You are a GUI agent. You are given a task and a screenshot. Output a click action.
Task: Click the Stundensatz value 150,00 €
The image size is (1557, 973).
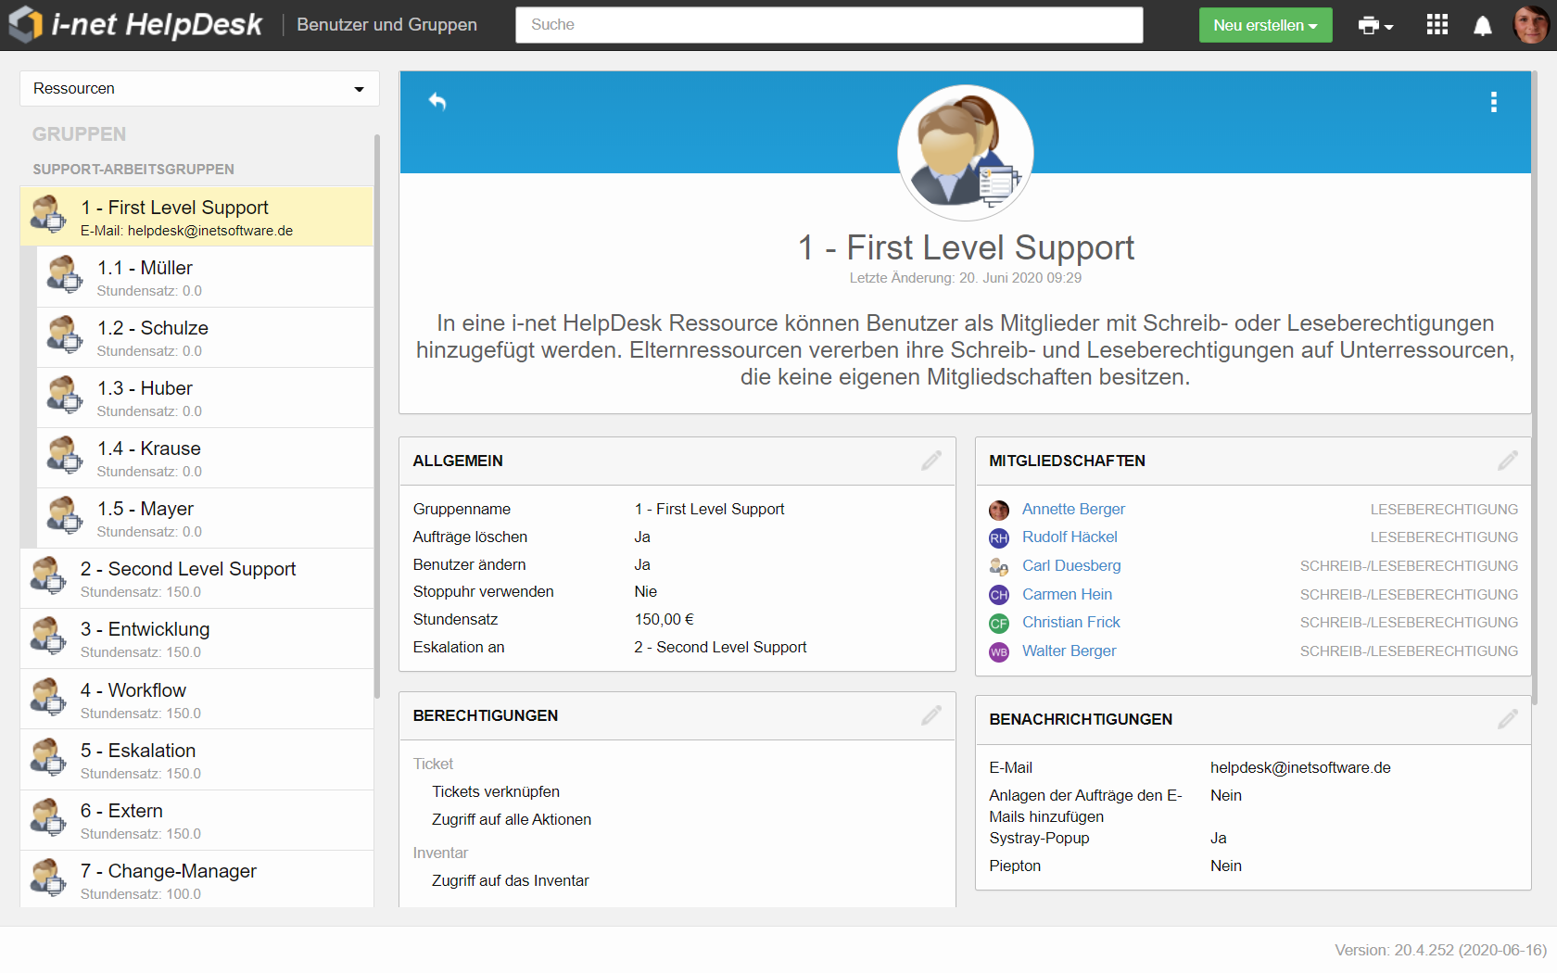664,619
